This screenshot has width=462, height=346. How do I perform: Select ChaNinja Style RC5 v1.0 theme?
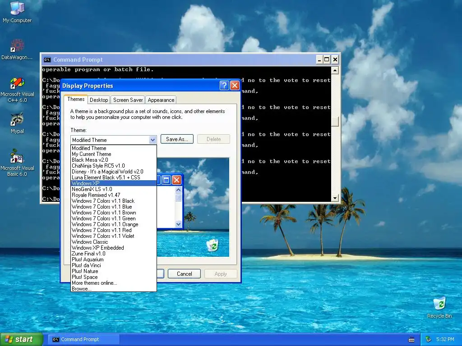click(114, 166)
